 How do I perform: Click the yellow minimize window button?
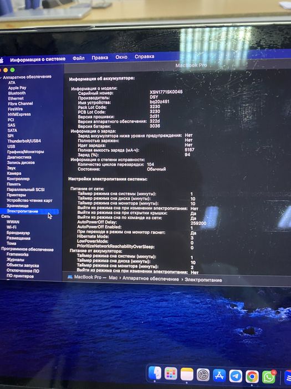[x=6, y=70]
